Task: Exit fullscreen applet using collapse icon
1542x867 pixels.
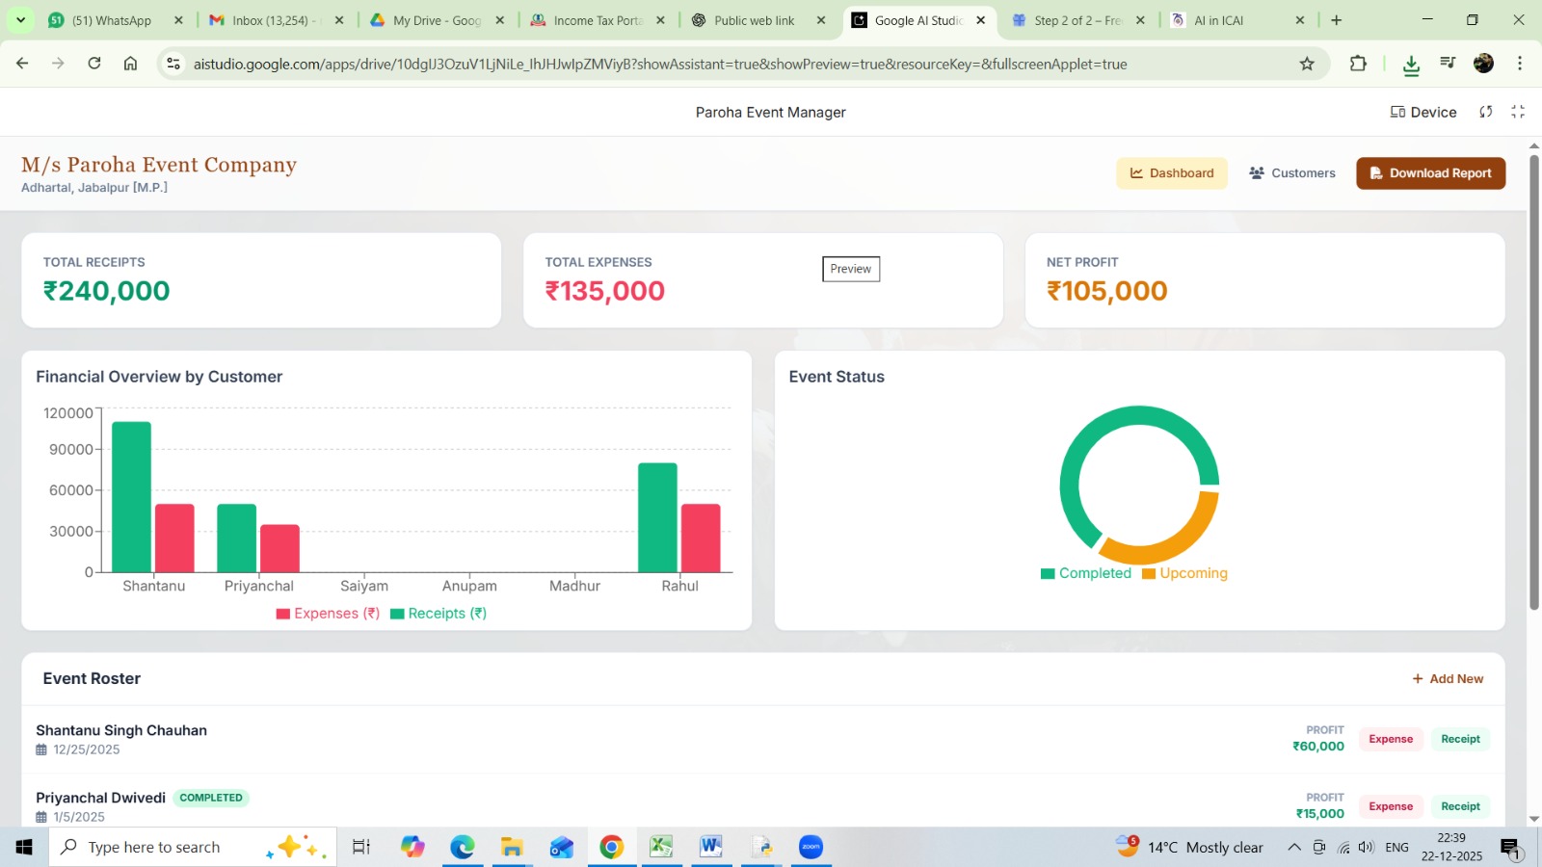Action: coord(1518,112)
